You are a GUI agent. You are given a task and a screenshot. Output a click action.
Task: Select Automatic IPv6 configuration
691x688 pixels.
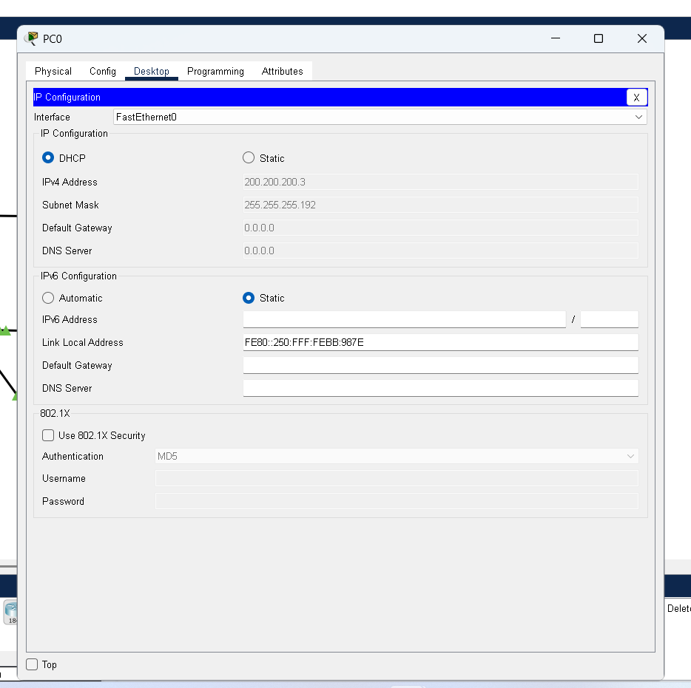coord(49,298)
